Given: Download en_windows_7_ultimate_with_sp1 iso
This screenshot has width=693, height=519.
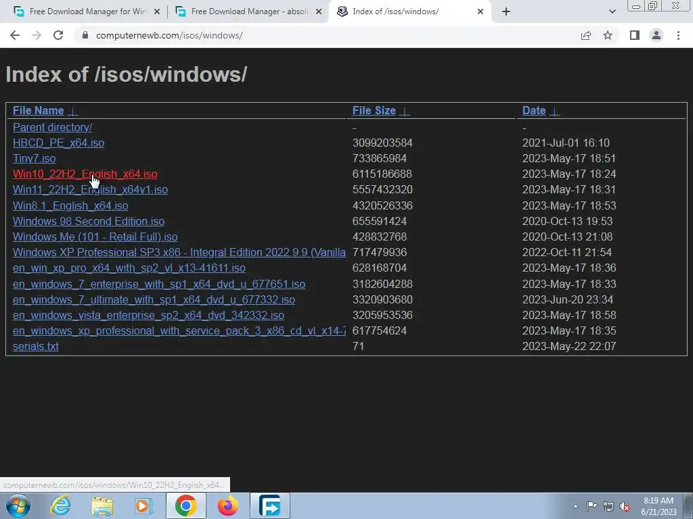Looking at the screenshot, I should click(x=154, y=299).
